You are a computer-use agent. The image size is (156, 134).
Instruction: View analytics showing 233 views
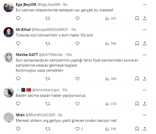(110, 104)
